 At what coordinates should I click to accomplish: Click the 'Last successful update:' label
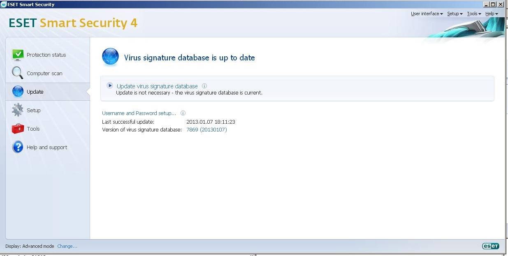click(128, 122)
